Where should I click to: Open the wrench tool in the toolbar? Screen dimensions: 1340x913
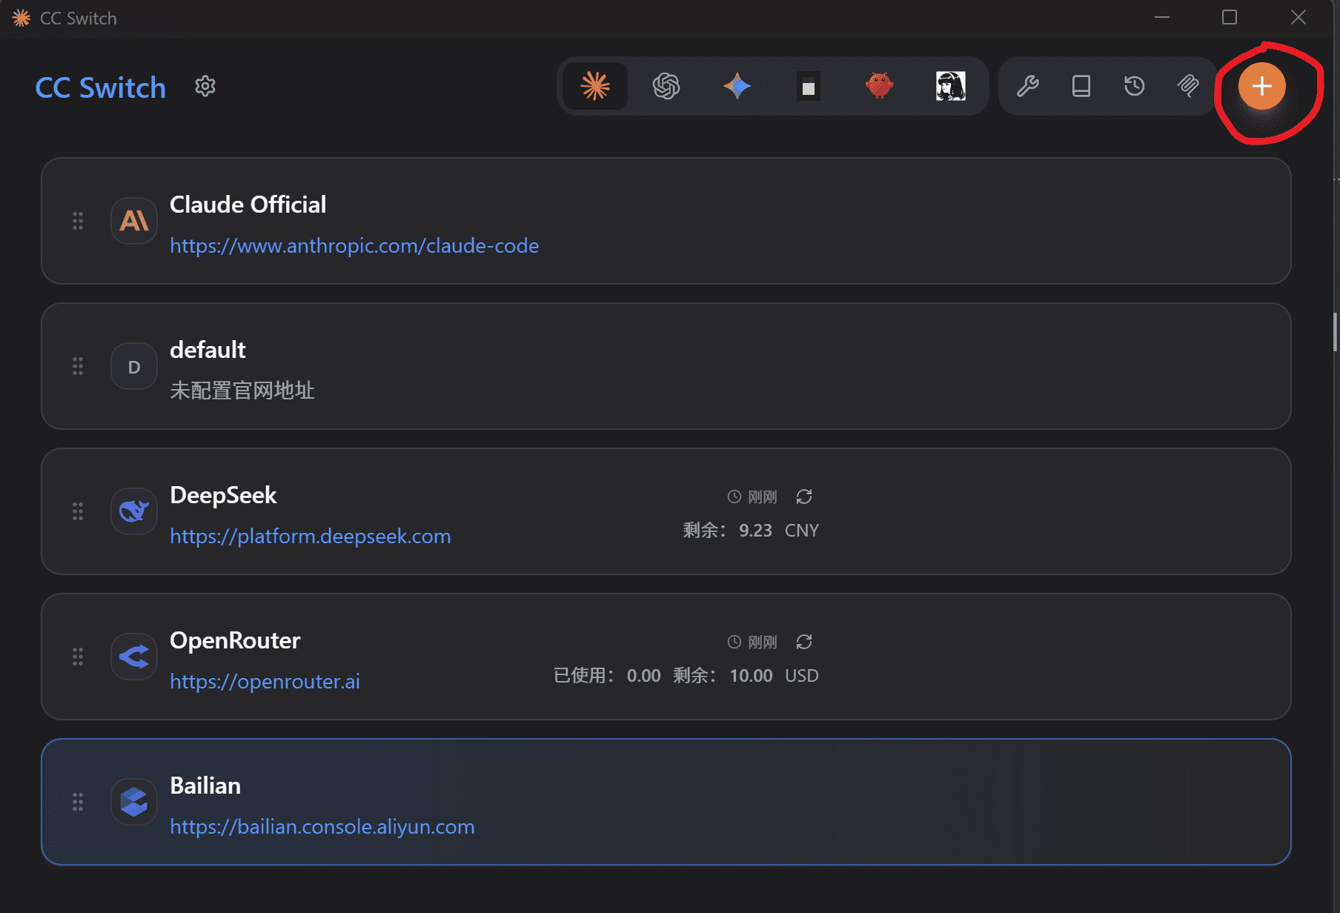tap(1028, 86)
